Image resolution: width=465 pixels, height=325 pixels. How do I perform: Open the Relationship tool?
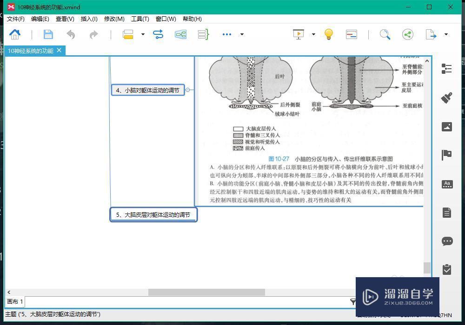pyautogui.click(x=158, y=34)
